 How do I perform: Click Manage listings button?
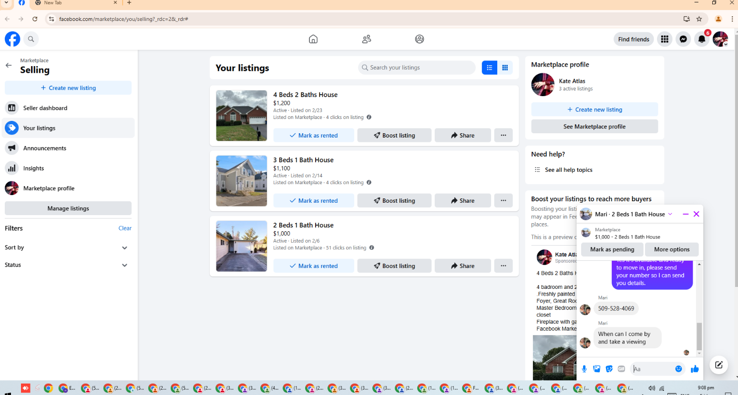(x=68, y=208)
